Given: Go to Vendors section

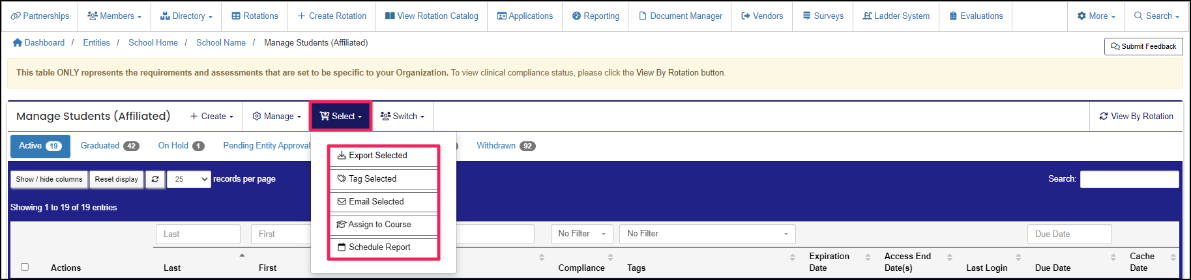Looking at the screenshot, I should (x=762, y=16).
